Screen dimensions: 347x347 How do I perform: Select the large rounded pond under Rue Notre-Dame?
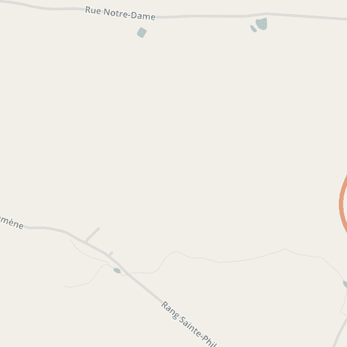click(x=262, y=24)
